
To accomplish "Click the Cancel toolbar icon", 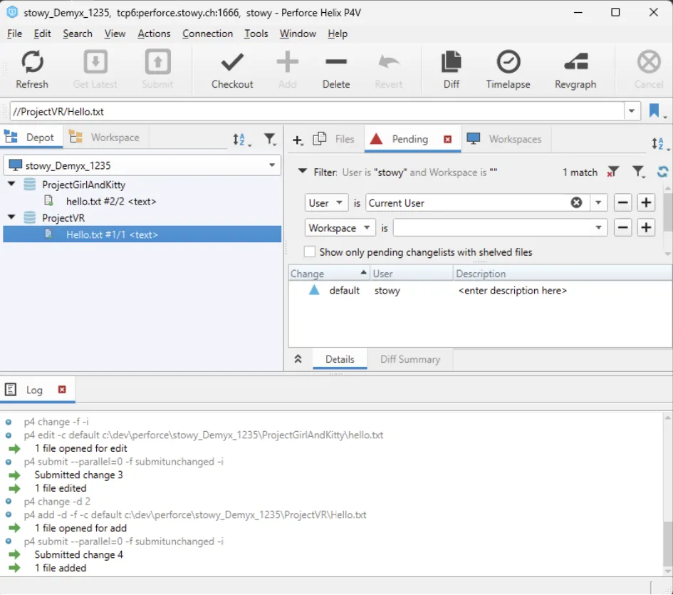I will point(649,62).
